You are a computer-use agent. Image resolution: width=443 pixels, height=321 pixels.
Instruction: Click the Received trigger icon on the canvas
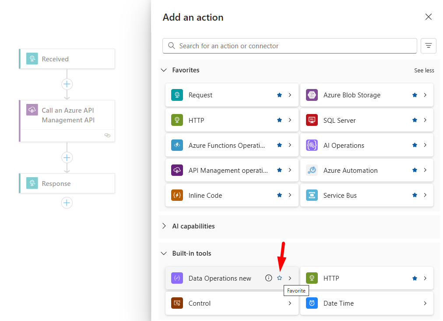pyautogui.click(x=32, y=59)
